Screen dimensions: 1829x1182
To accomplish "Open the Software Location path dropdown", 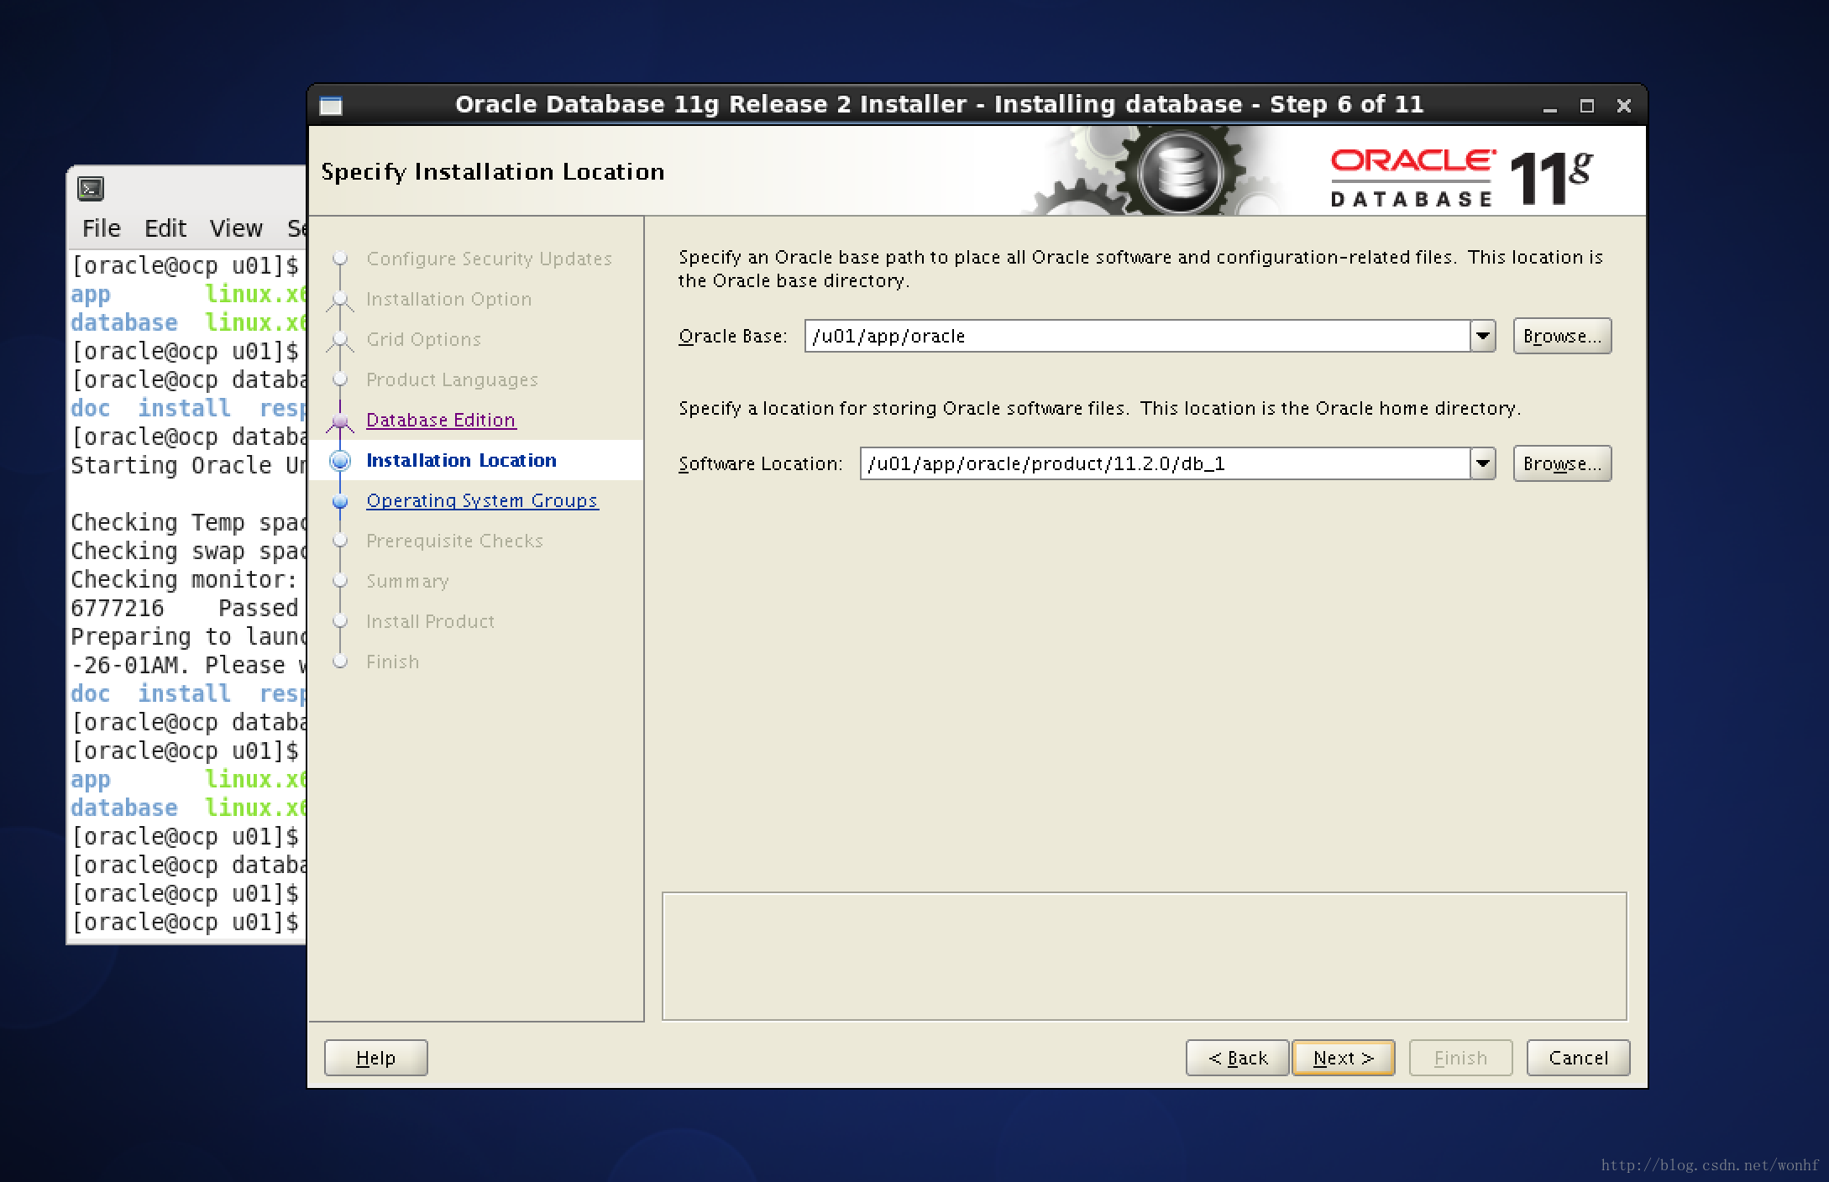I will (1484, 463).
